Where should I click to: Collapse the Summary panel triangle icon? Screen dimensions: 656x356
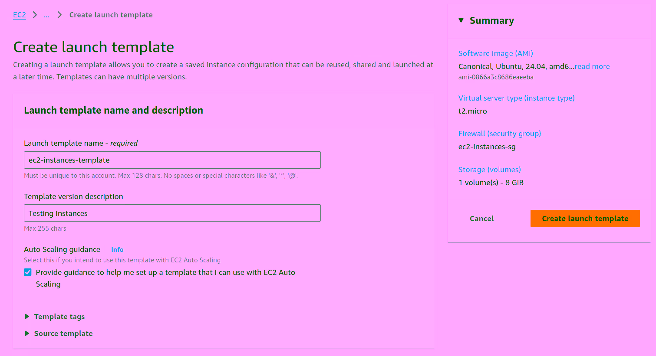tap(461, 20)
